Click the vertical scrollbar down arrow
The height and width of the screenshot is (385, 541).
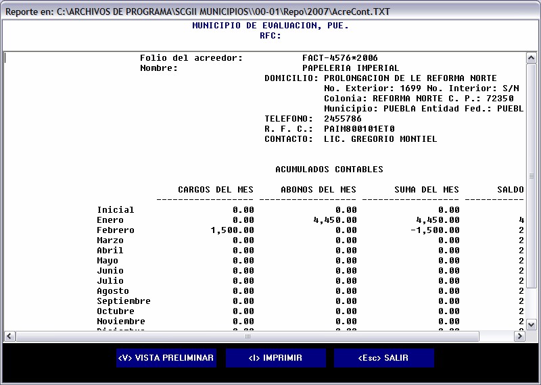click(x=532, y=324)
